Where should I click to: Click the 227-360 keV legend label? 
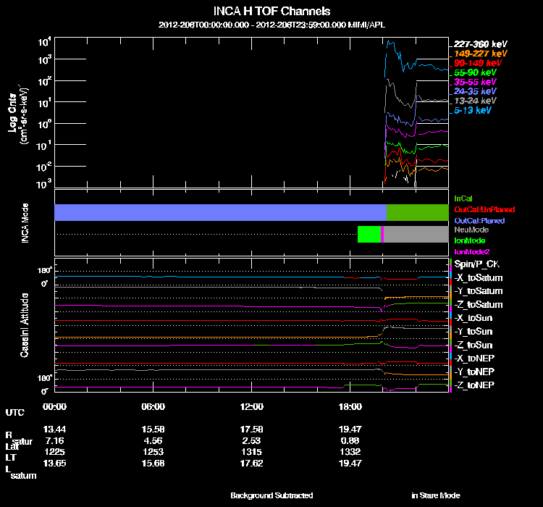click(476, 43)
